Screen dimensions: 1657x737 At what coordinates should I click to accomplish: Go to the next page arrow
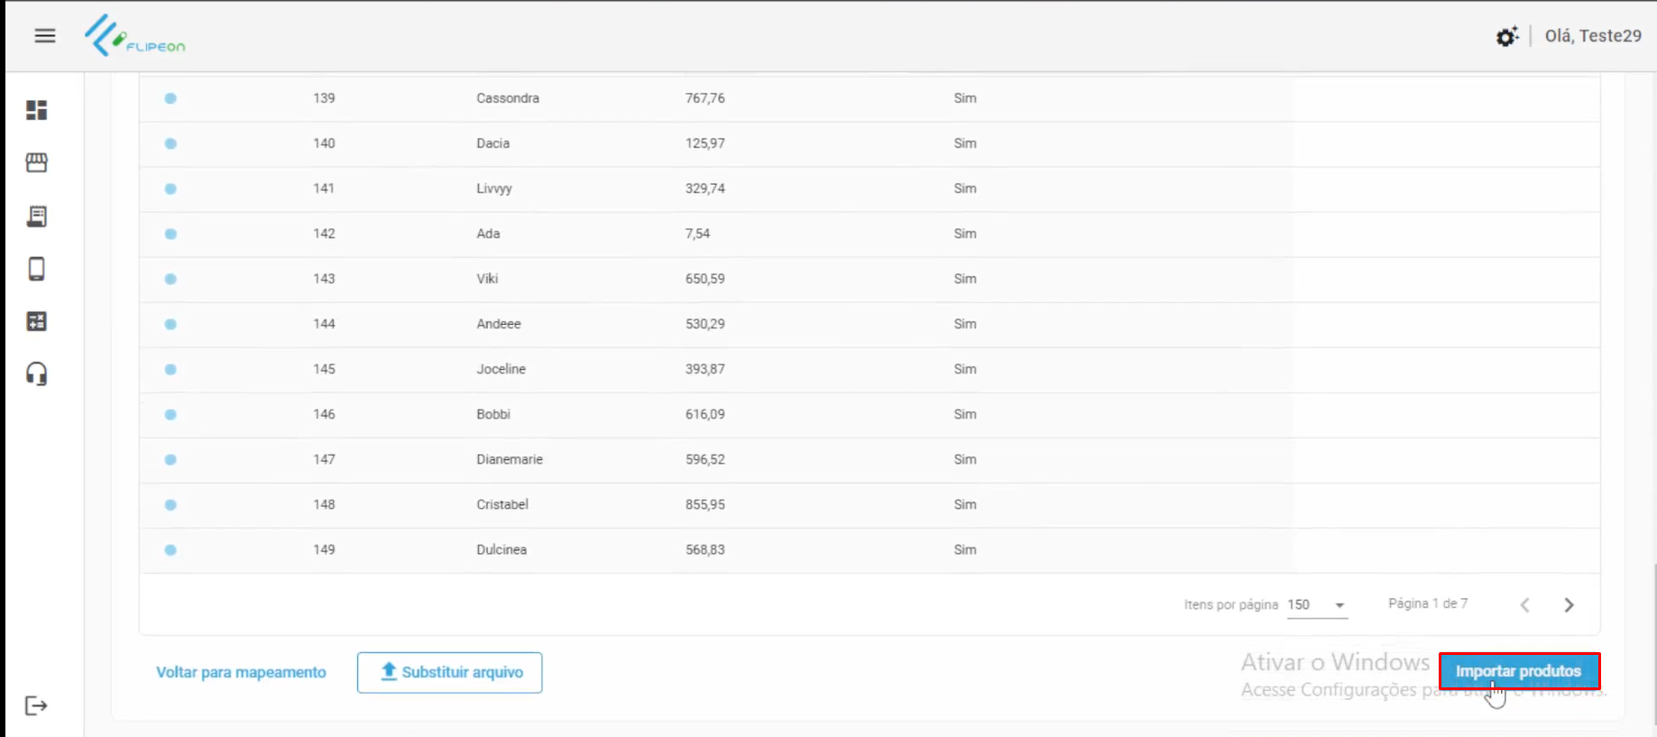tap(1569, 605)
